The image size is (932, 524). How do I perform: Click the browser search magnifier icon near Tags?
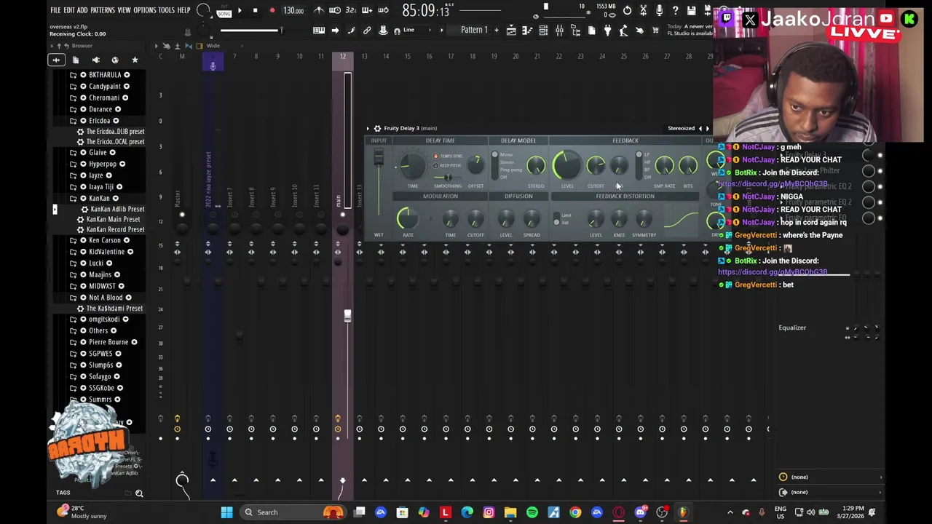(139, 493)
